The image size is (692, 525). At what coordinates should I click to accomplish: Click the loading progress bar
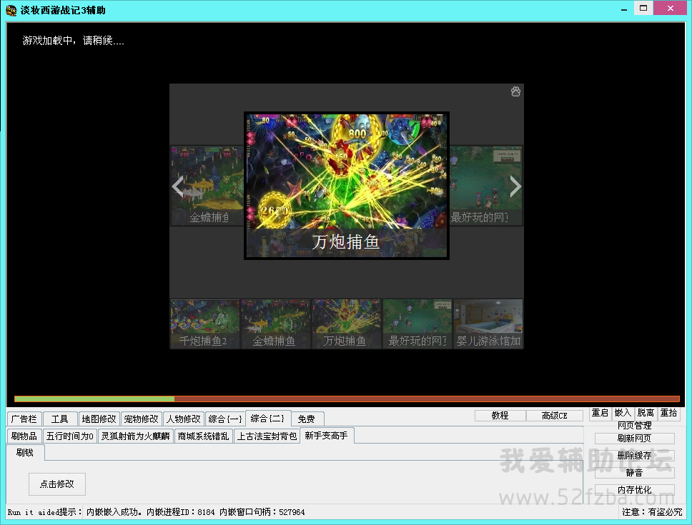347,399
